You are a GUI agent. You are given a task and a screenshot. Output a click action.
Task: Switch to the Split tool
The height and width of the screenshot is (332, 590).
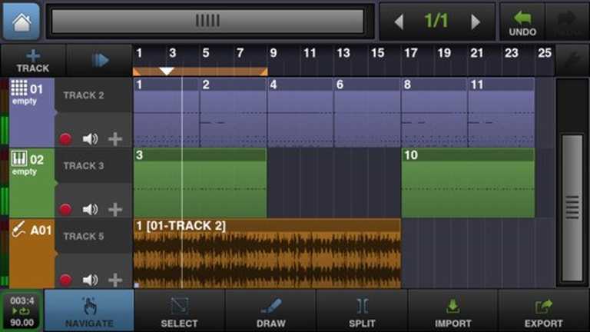tap(362, 310)
